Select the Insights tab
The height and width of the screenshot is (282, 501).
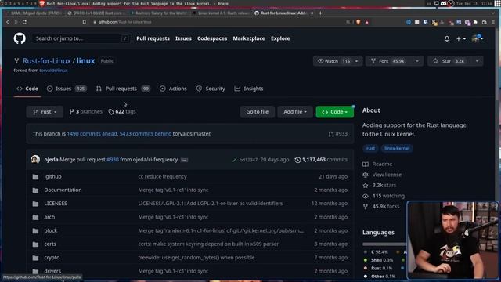[x=249, y=89]
